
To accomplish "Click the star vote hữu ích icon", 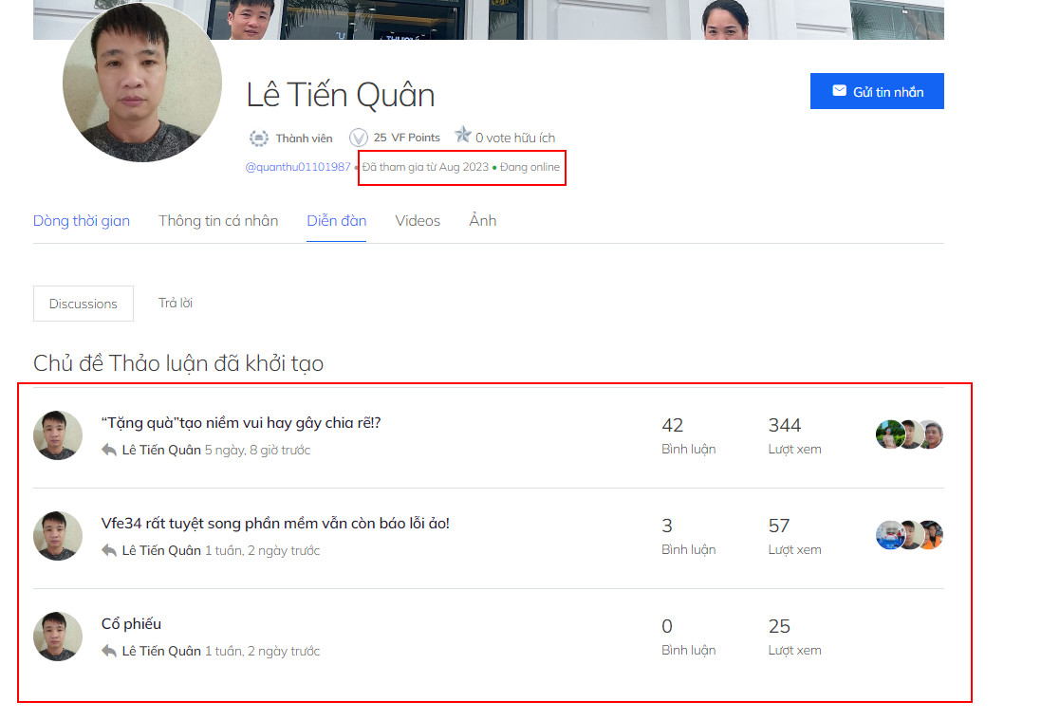I will pyautogui.click(x=463, y=137).
